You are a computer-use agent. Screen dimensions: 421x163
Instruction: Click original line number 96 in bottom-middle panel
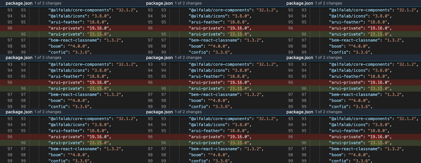click(150, 137)
